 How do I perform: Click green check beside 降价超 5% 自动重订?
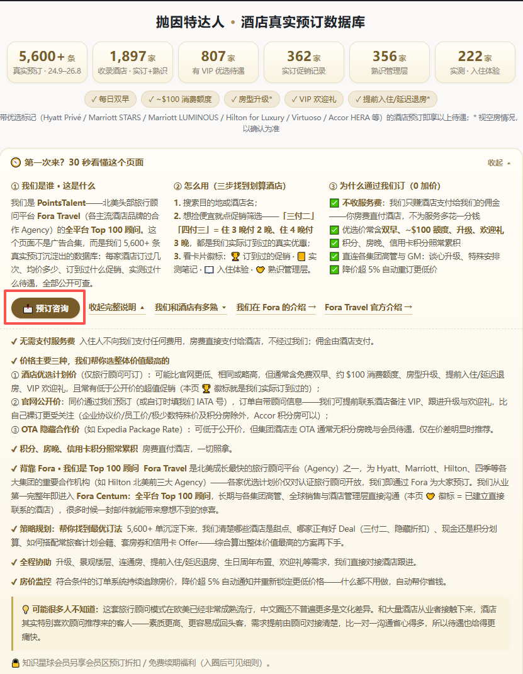pyautogui.click(x=334, y=270)
